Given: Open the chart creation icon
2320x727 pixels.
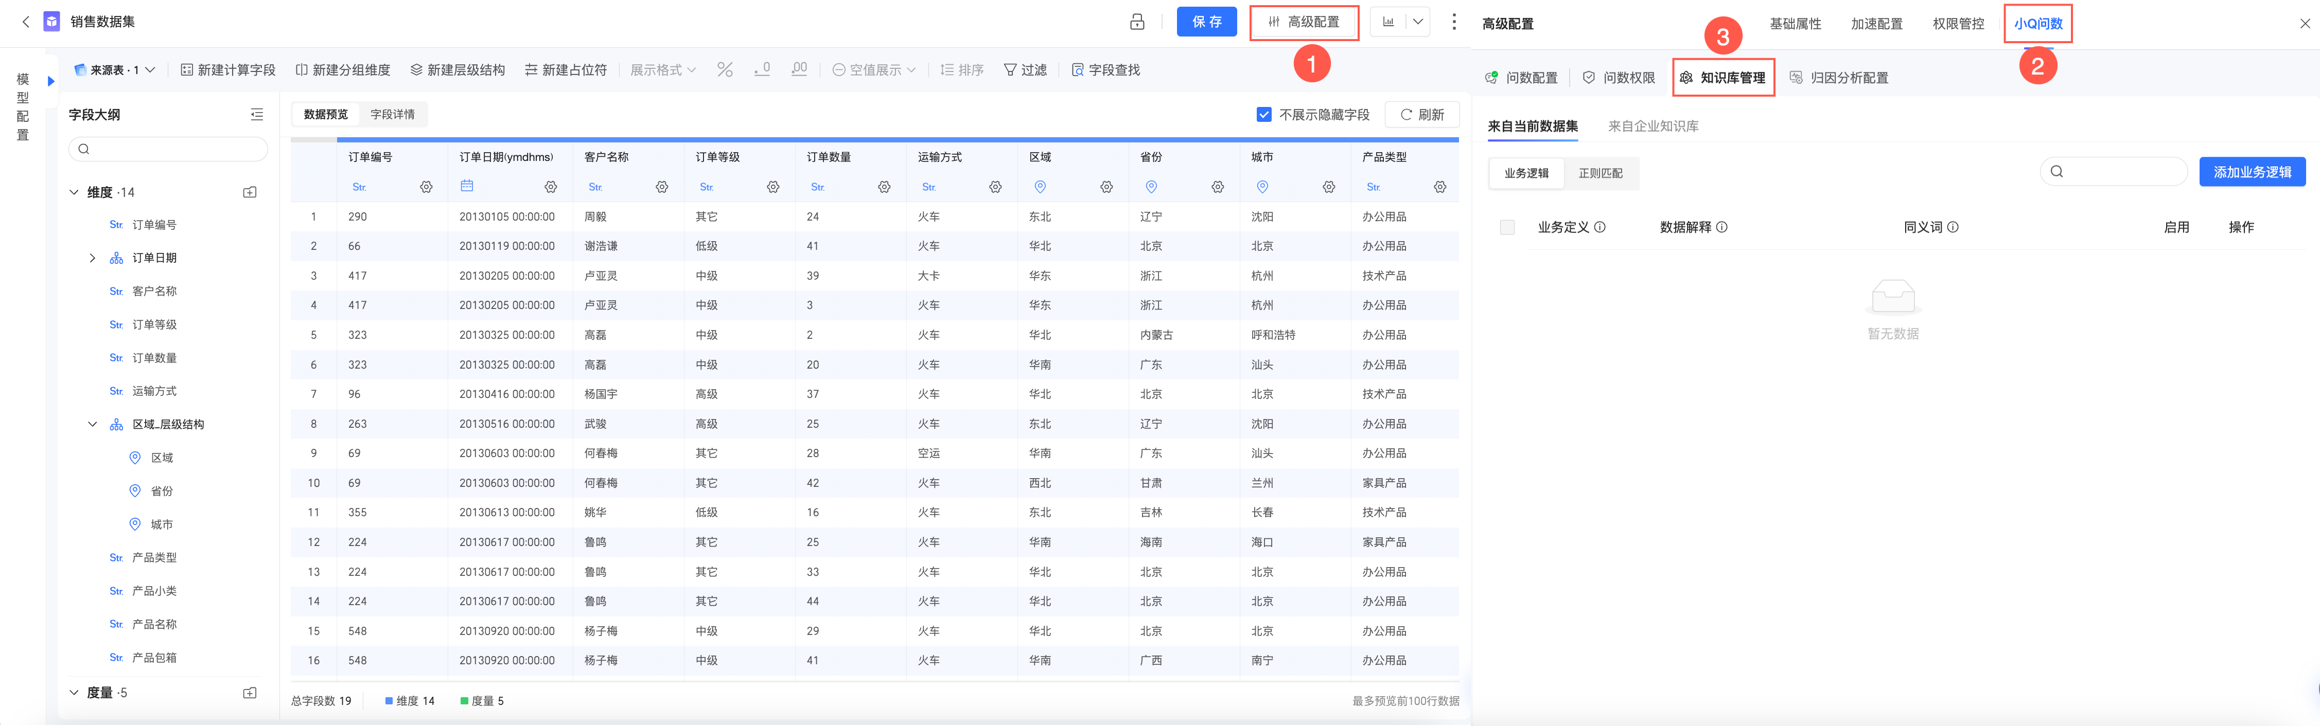Looking at the screenshot, I should [1388, 22].
